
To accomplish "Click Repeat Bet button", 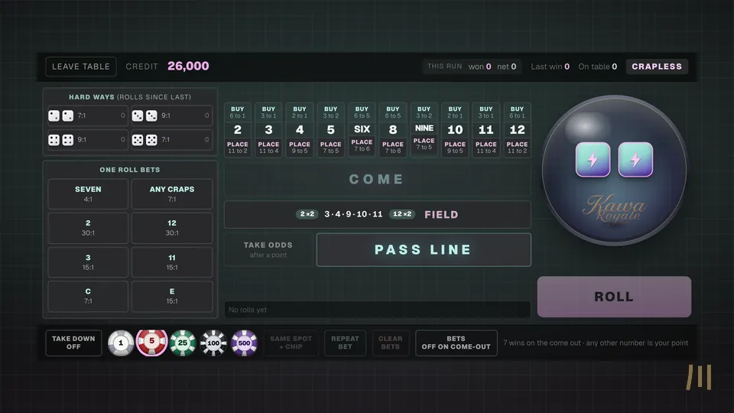I will 345,343.
